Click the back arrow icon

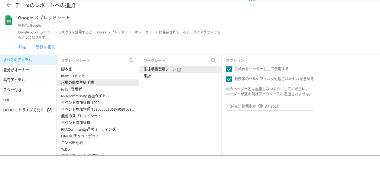pos(9,5)
